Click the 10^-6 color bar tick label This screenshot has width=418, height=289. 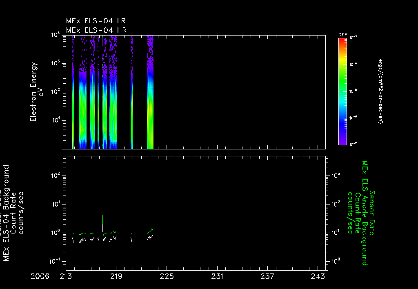click(353, 118)
